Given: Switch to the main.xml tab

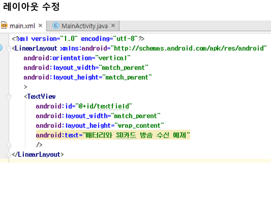Looking at the screenshot, I should coord(22,26).
